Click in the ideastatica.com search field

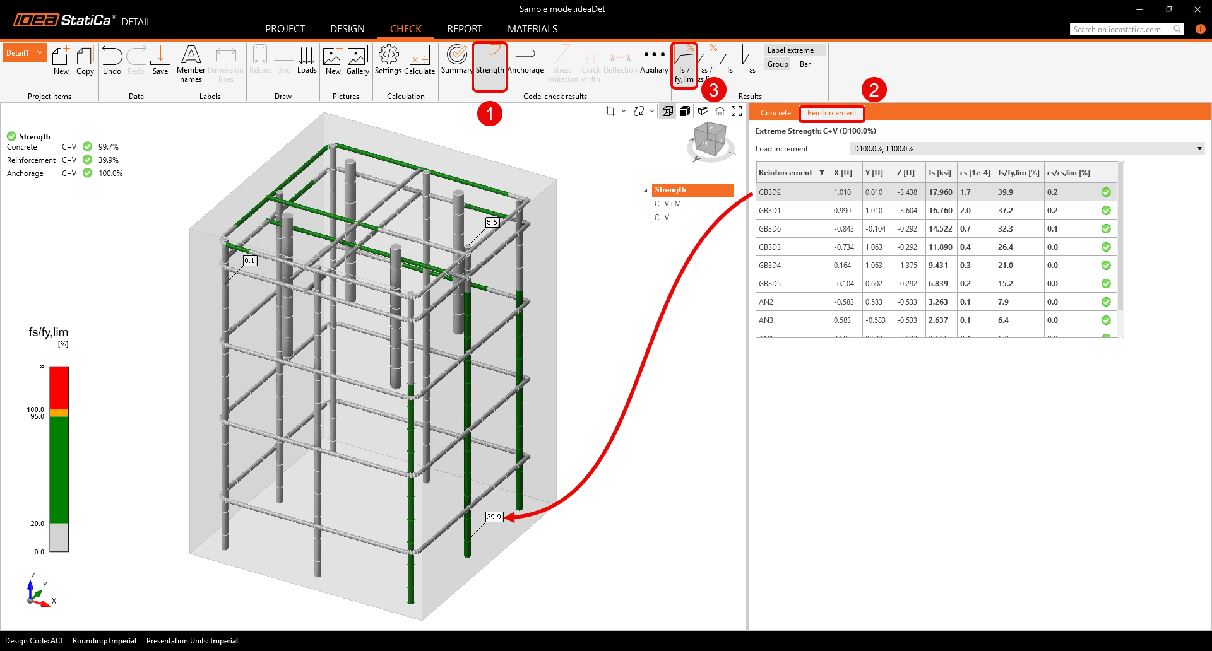click(1124, 29)
